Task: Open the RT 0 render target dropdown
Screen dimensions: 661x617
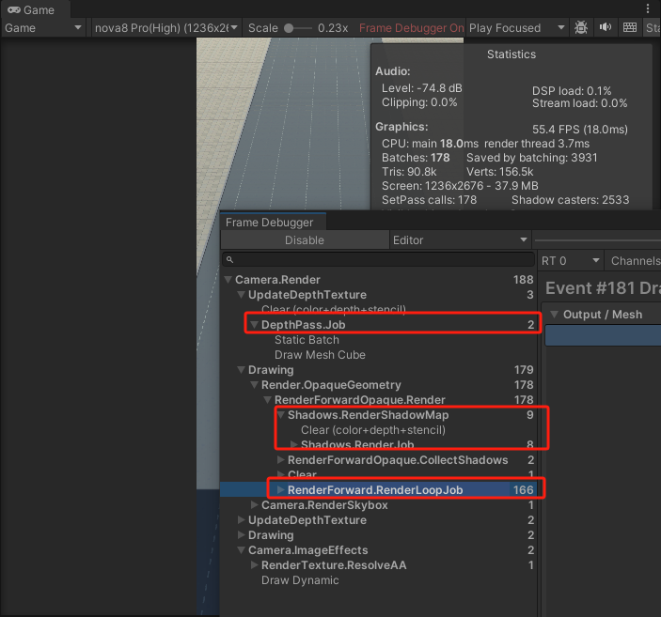Action: pyautogui.click(x=571, y=261)
